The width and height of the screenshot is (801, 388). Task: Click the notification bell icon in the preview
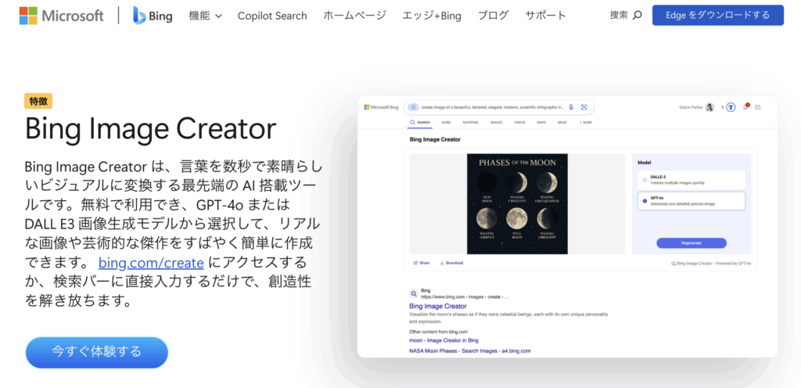point(745,106)
